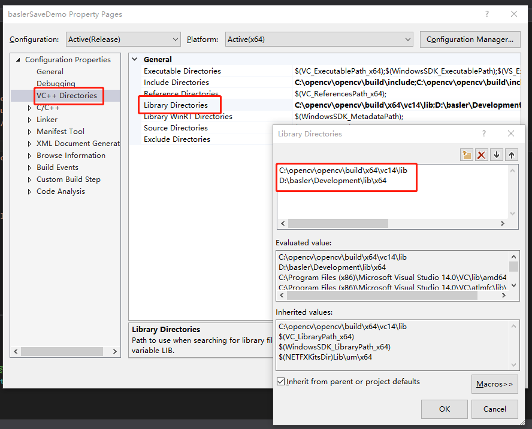532x429 pixels.
Task: Click the Macros>> button
Action: [x=494, y=384]
